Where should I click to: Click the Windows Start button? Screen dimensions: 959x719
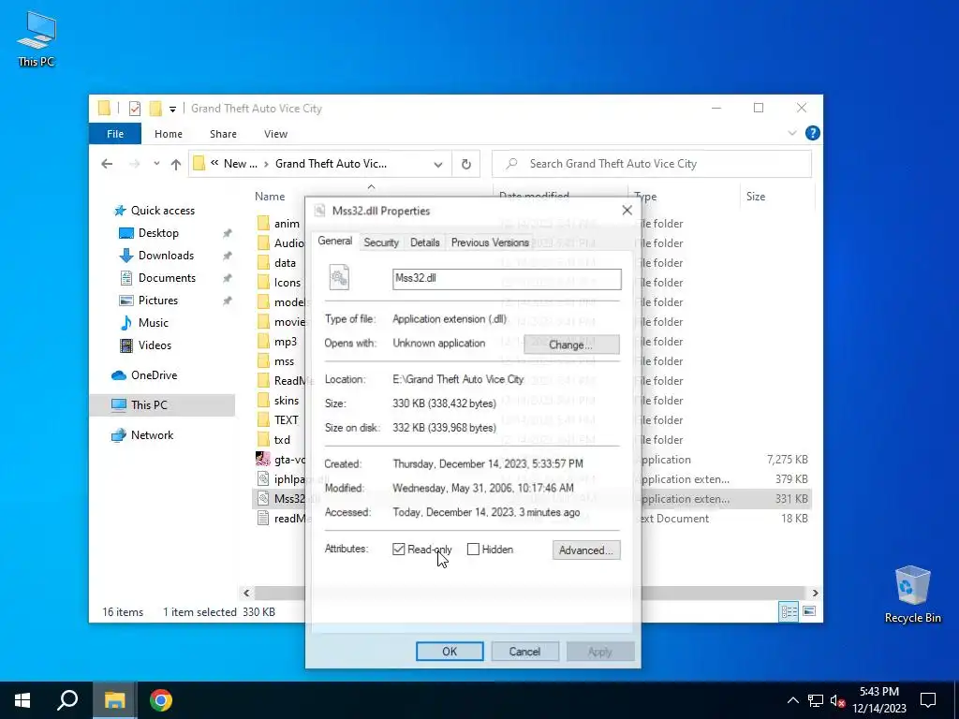coord(22,700)
